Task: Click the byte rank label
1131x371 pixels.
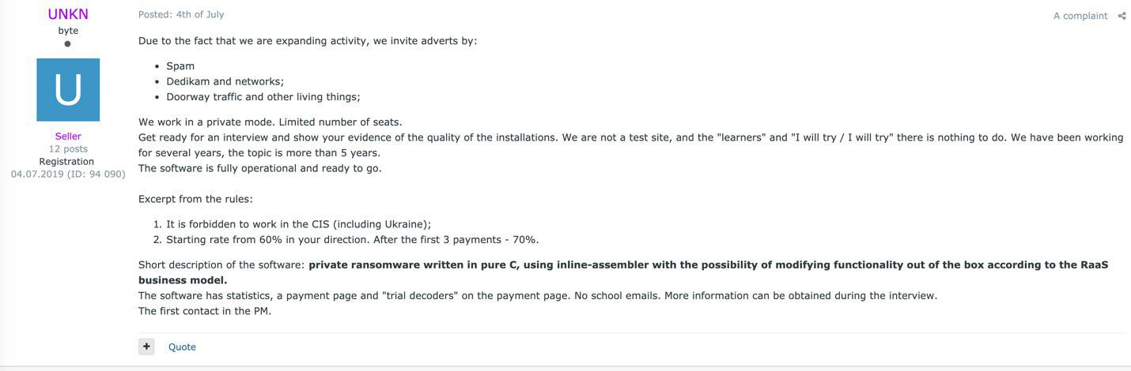Action: (68, 31)
